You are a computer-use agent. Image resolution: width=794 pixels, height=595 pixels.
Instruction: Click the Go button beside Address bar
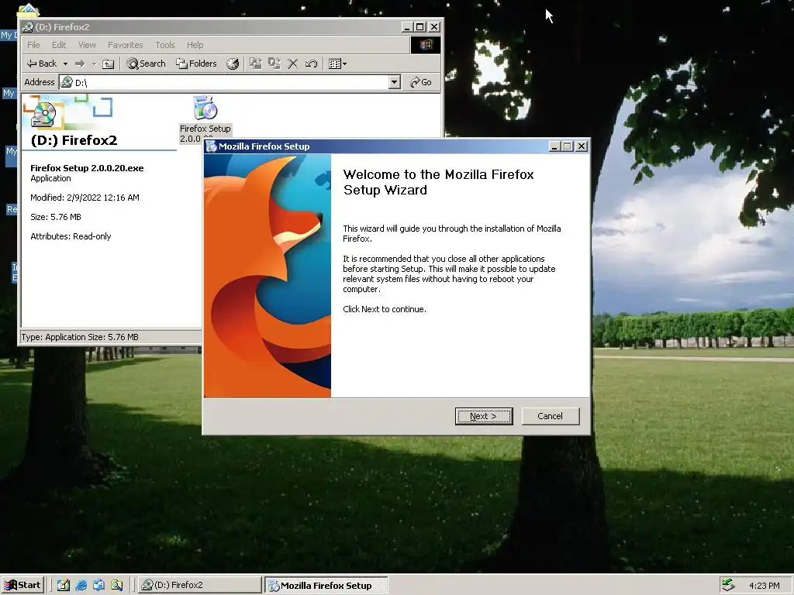click(421, 82)
